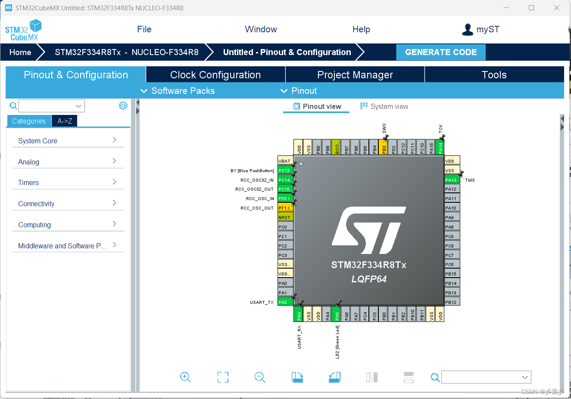Click the STM32CubeMX logo icon
The image size is (571, 399).
pos(23,30)
